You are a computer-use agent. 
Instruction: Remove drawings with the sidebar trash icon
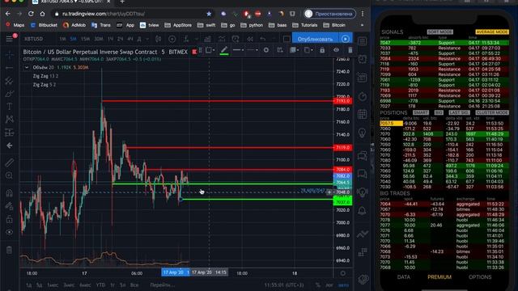coord(9,250)
